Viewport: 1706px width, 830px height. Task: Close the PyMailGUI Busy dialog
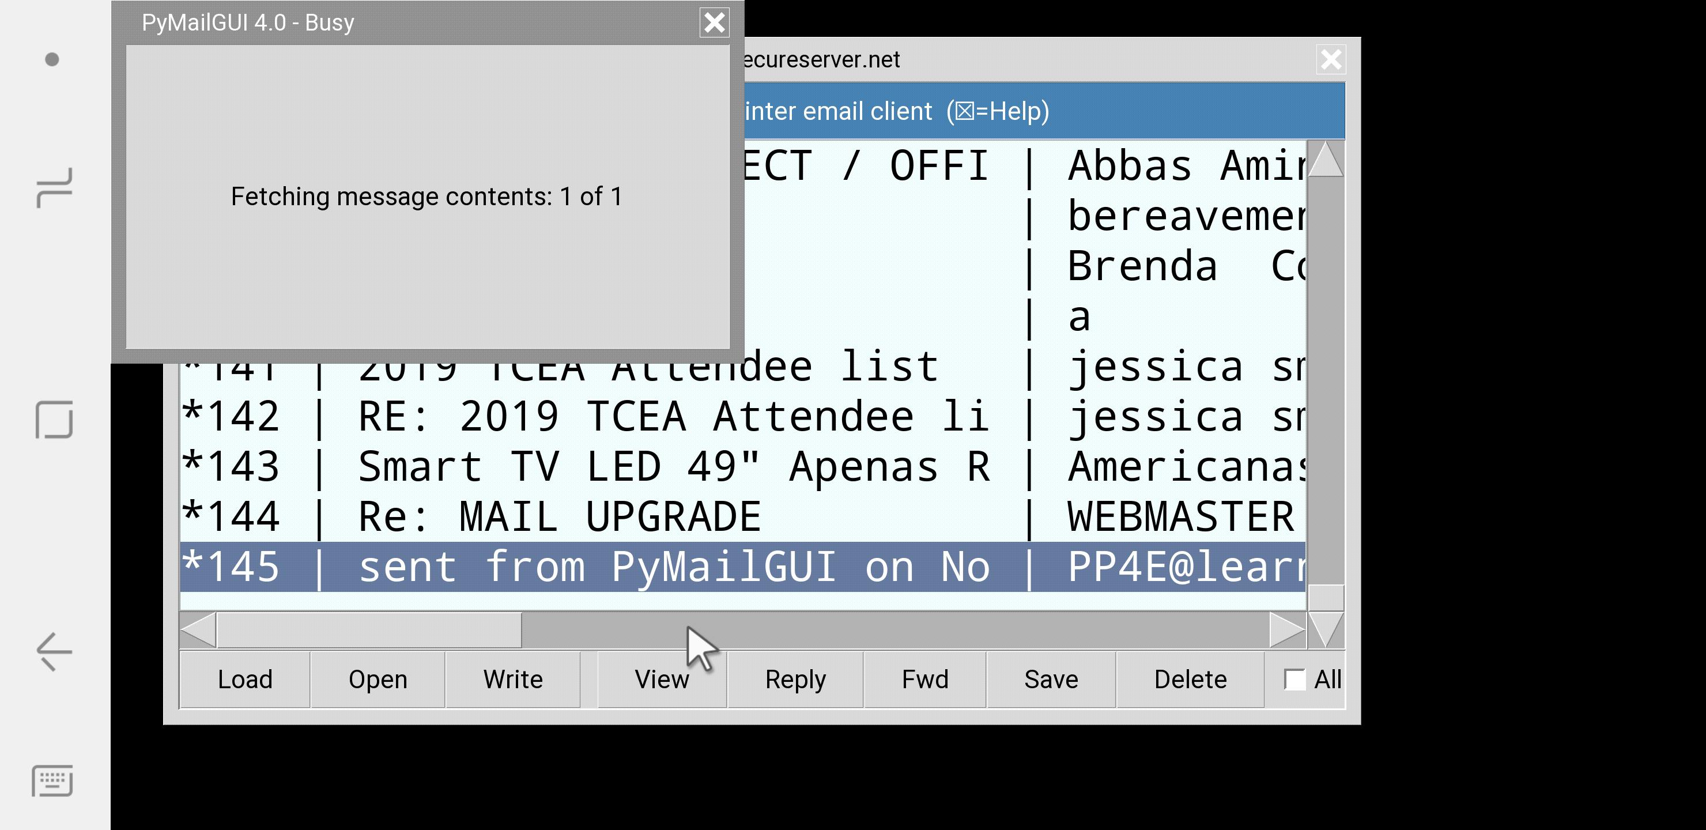[x=714, y=22]
